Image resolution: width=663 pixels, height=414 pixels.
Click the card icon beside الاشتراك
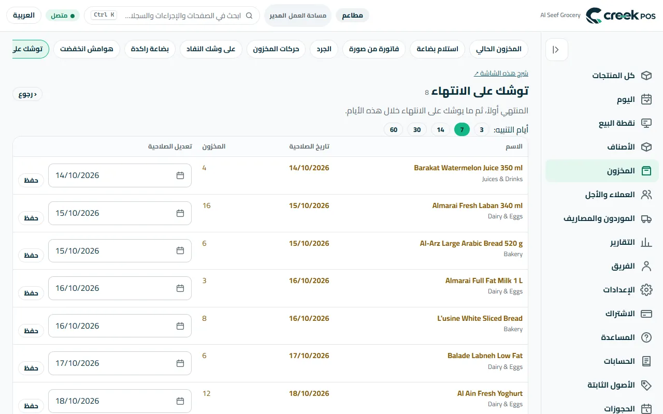point(646,314)
